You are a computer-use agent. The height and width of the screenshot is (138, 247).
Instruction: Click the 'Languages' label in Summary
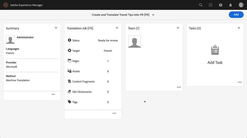13,49
